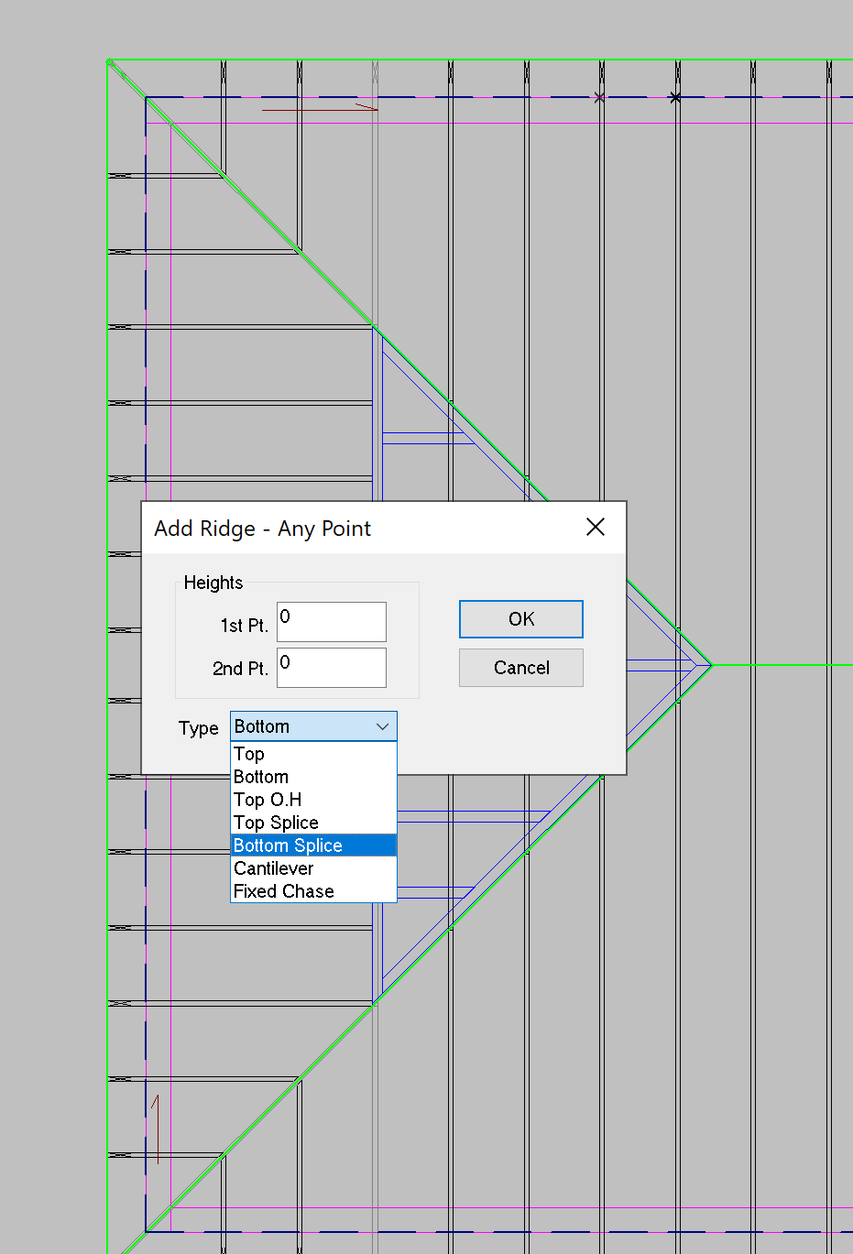Click the hip apex where the green ridge starts
Image resolution: width=853 pixels, height=1254 pixels.
712,666
